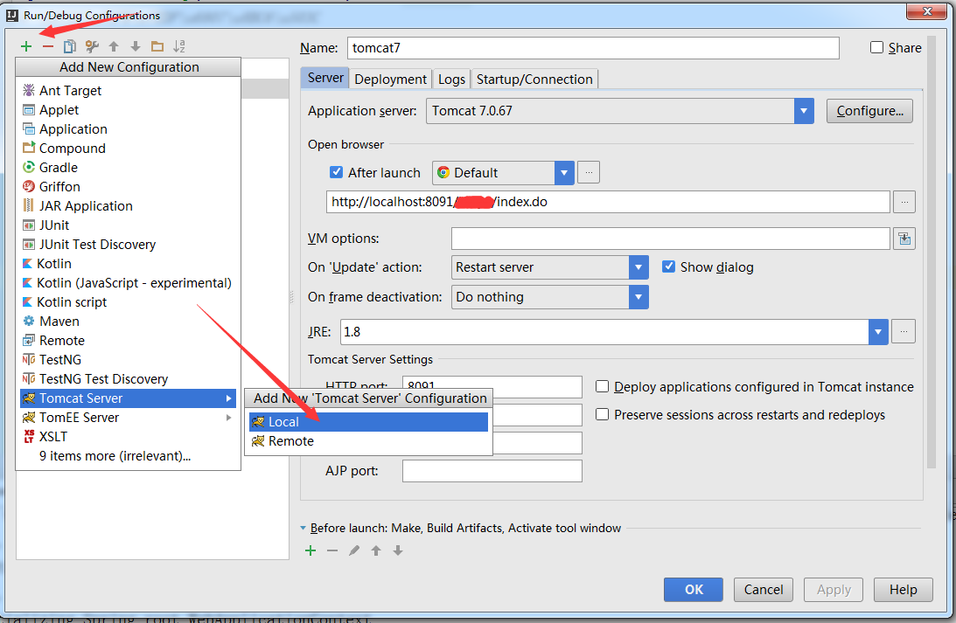This screenshot has height=623, width=956.
Task: Add Before launch task green plus
Action: 311,550
